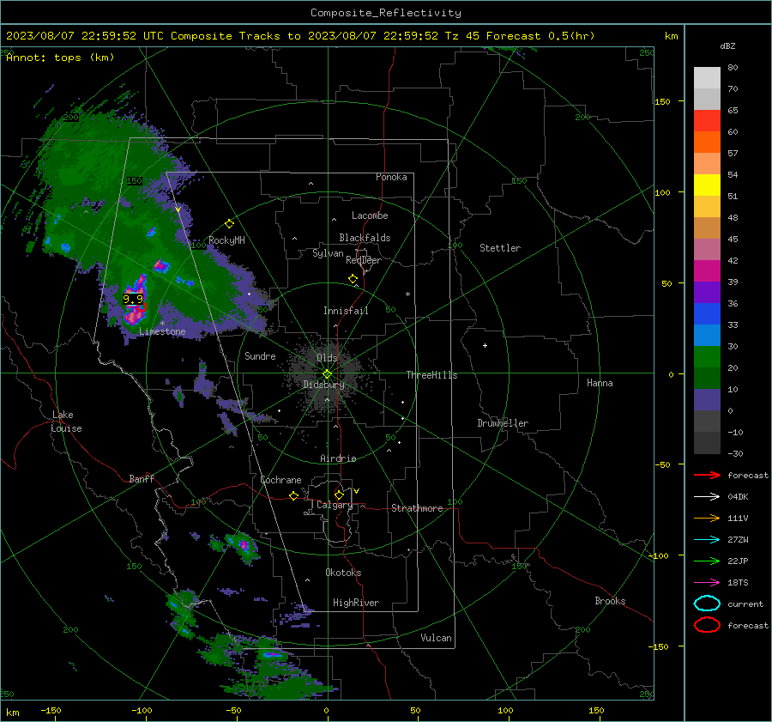Click the dBZ legend heading
The height and width of the screenshot is (722, 772).
pos(727,46)
